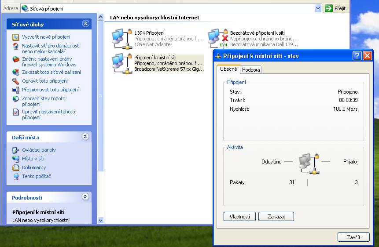Click Zobrazit stav tohoto připojení link
Image resolution: width=379 pixels, height=247 pixels.
tap(44, 102)
